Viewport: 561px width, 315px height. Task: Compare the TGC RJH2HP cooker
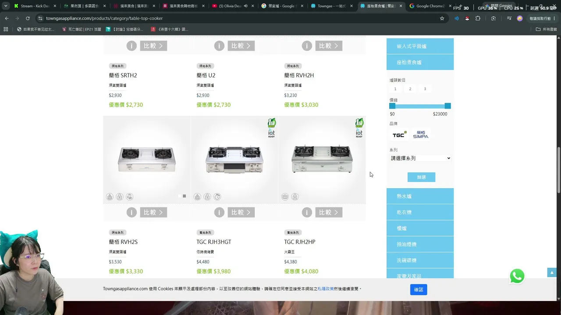[x=329, y=213]
